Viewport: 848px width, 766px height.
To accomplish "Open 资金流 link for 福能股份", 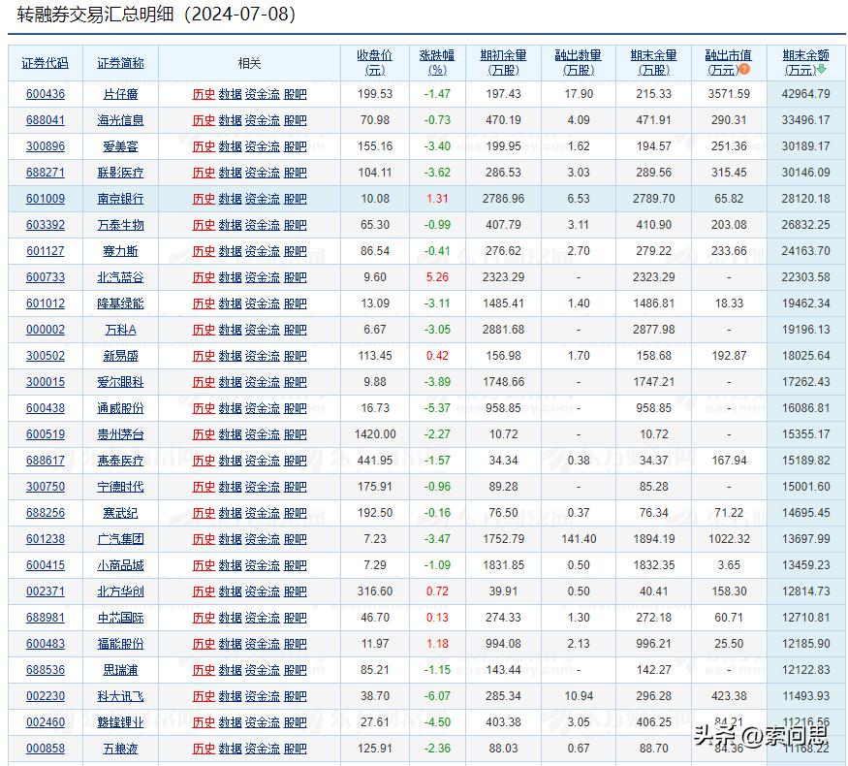I will 263,644.
